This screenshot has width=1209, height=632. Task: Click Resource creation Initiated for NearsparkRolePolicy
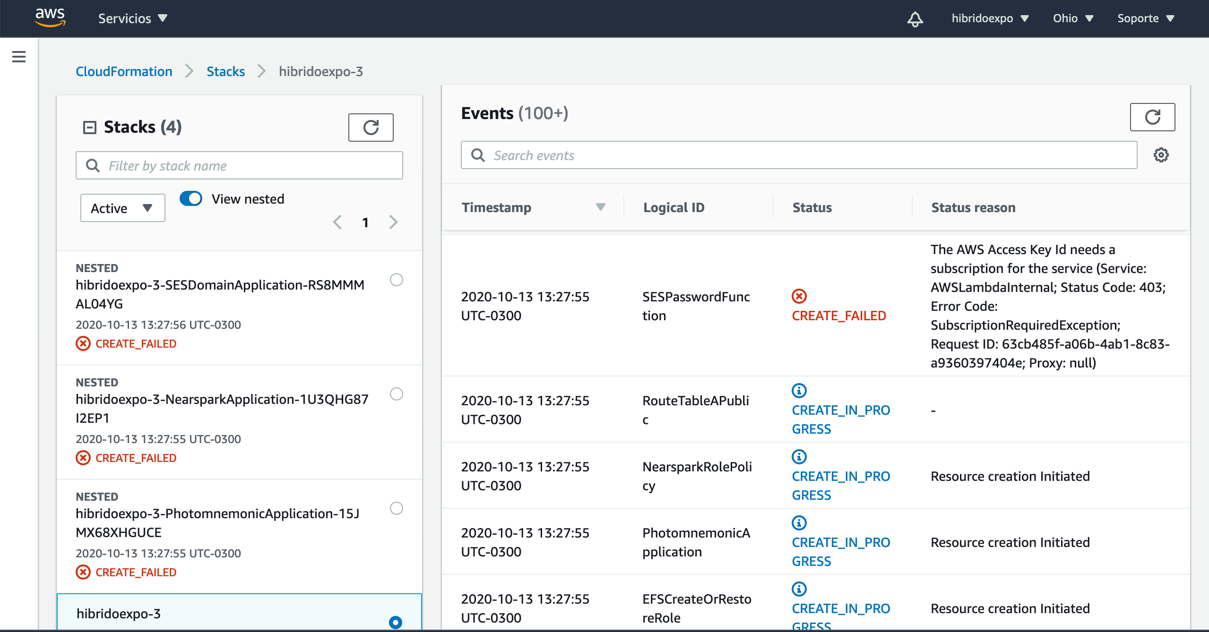click(x=1010, y=476)
